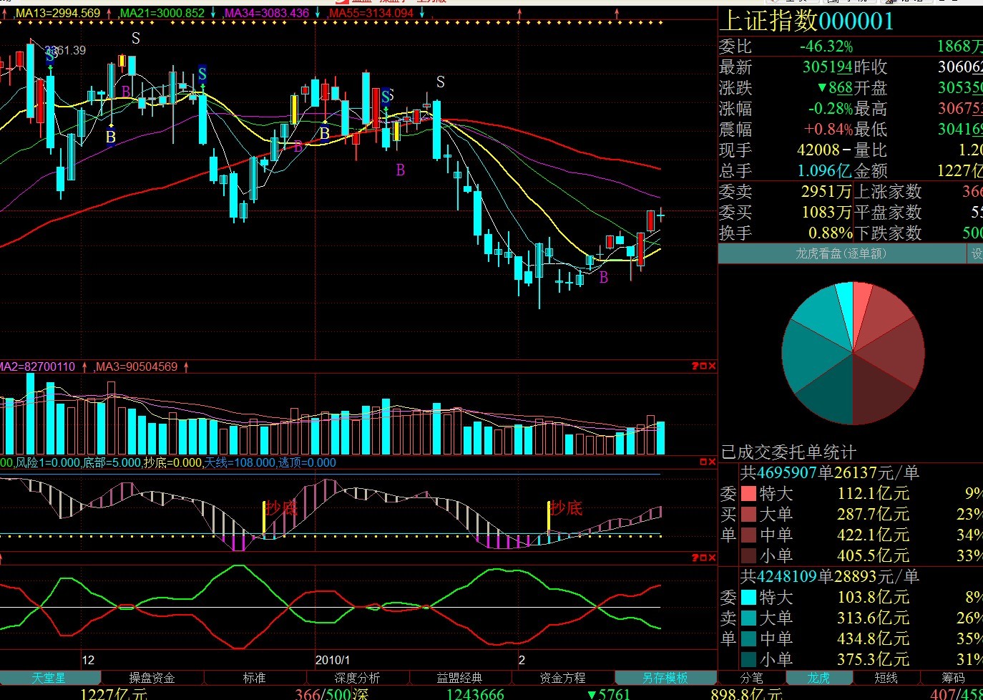This screenshot has width=983, height=700.
Task: Click the MA3=90504569 volume label
Action: click(137, 366)
